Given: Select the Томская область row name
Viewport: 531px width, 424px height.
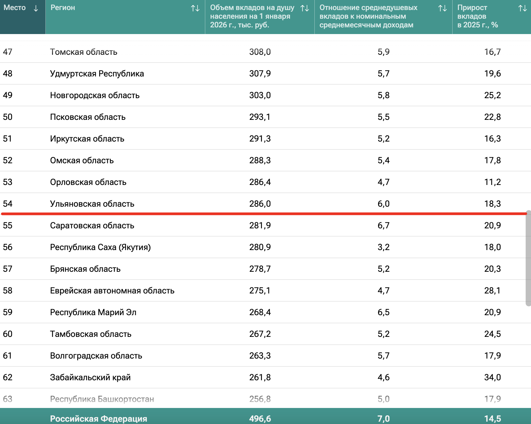Looking at the screenshot, I should click(x=84, y=52).
